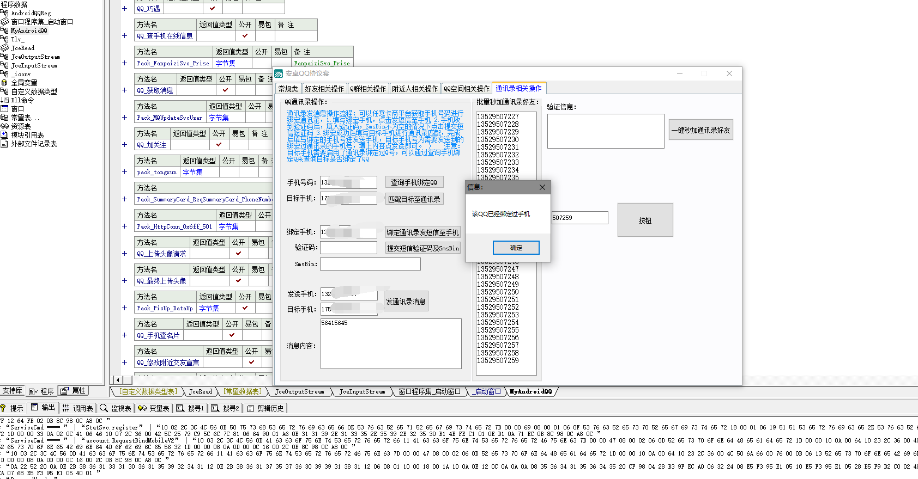Expand the Pack_FanpaiziSvc_Prise method plus sign

(124, 63)
